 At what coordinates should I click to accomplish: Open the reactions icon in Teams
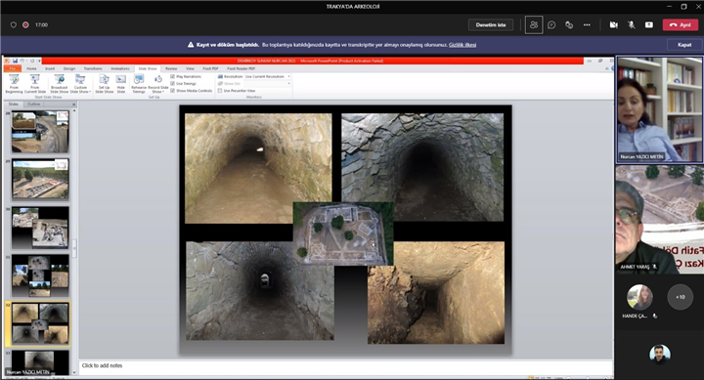coord(569,25)
